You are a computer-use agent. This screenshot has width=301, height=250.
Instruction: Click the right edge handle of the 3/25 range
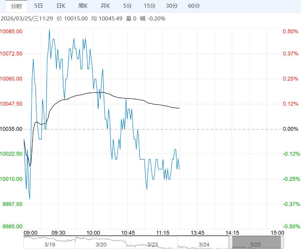(282, 243)
